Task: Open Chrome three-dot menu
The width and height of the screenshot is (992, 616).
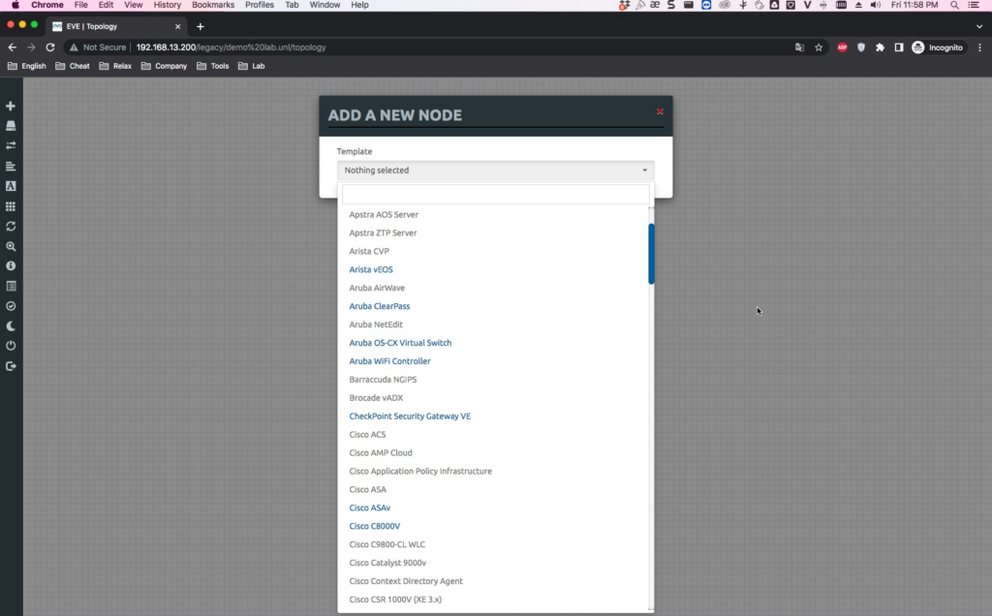Action: tap(980, 47)
